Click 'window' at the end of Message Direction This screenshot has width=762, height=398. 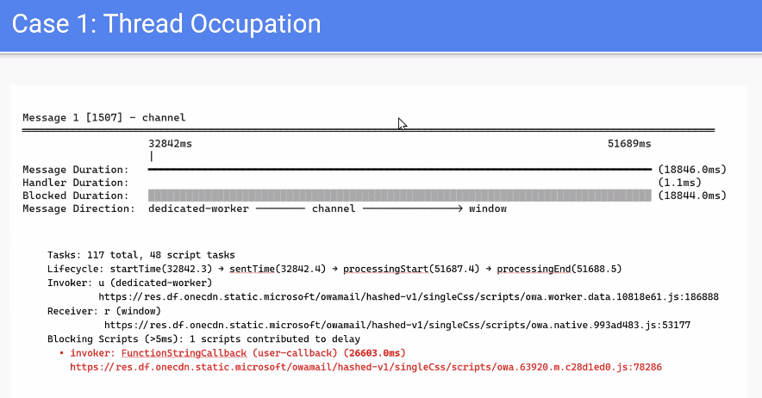[487, 208]
